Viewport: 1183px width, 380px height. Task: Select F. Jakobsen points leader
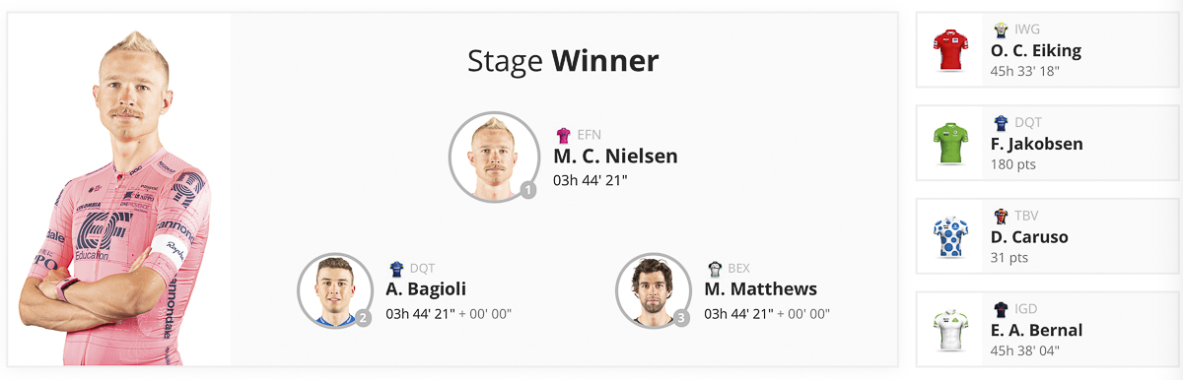pyautogui.click(x=1036, y=144)
